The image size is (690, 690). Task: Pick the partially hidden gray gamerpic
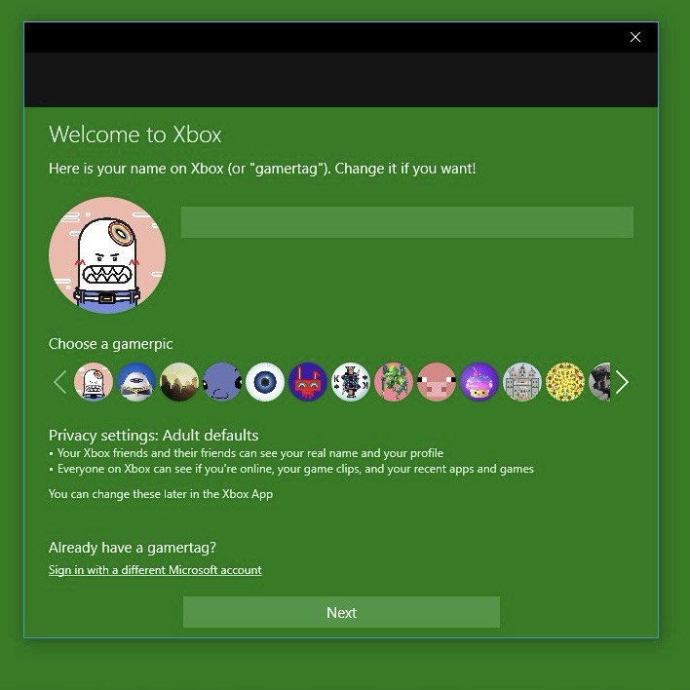[600, 382]
